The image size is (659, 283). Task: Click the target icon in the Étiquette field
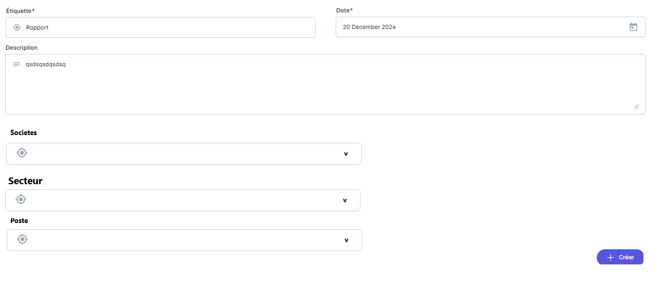[x=17, y=27]
